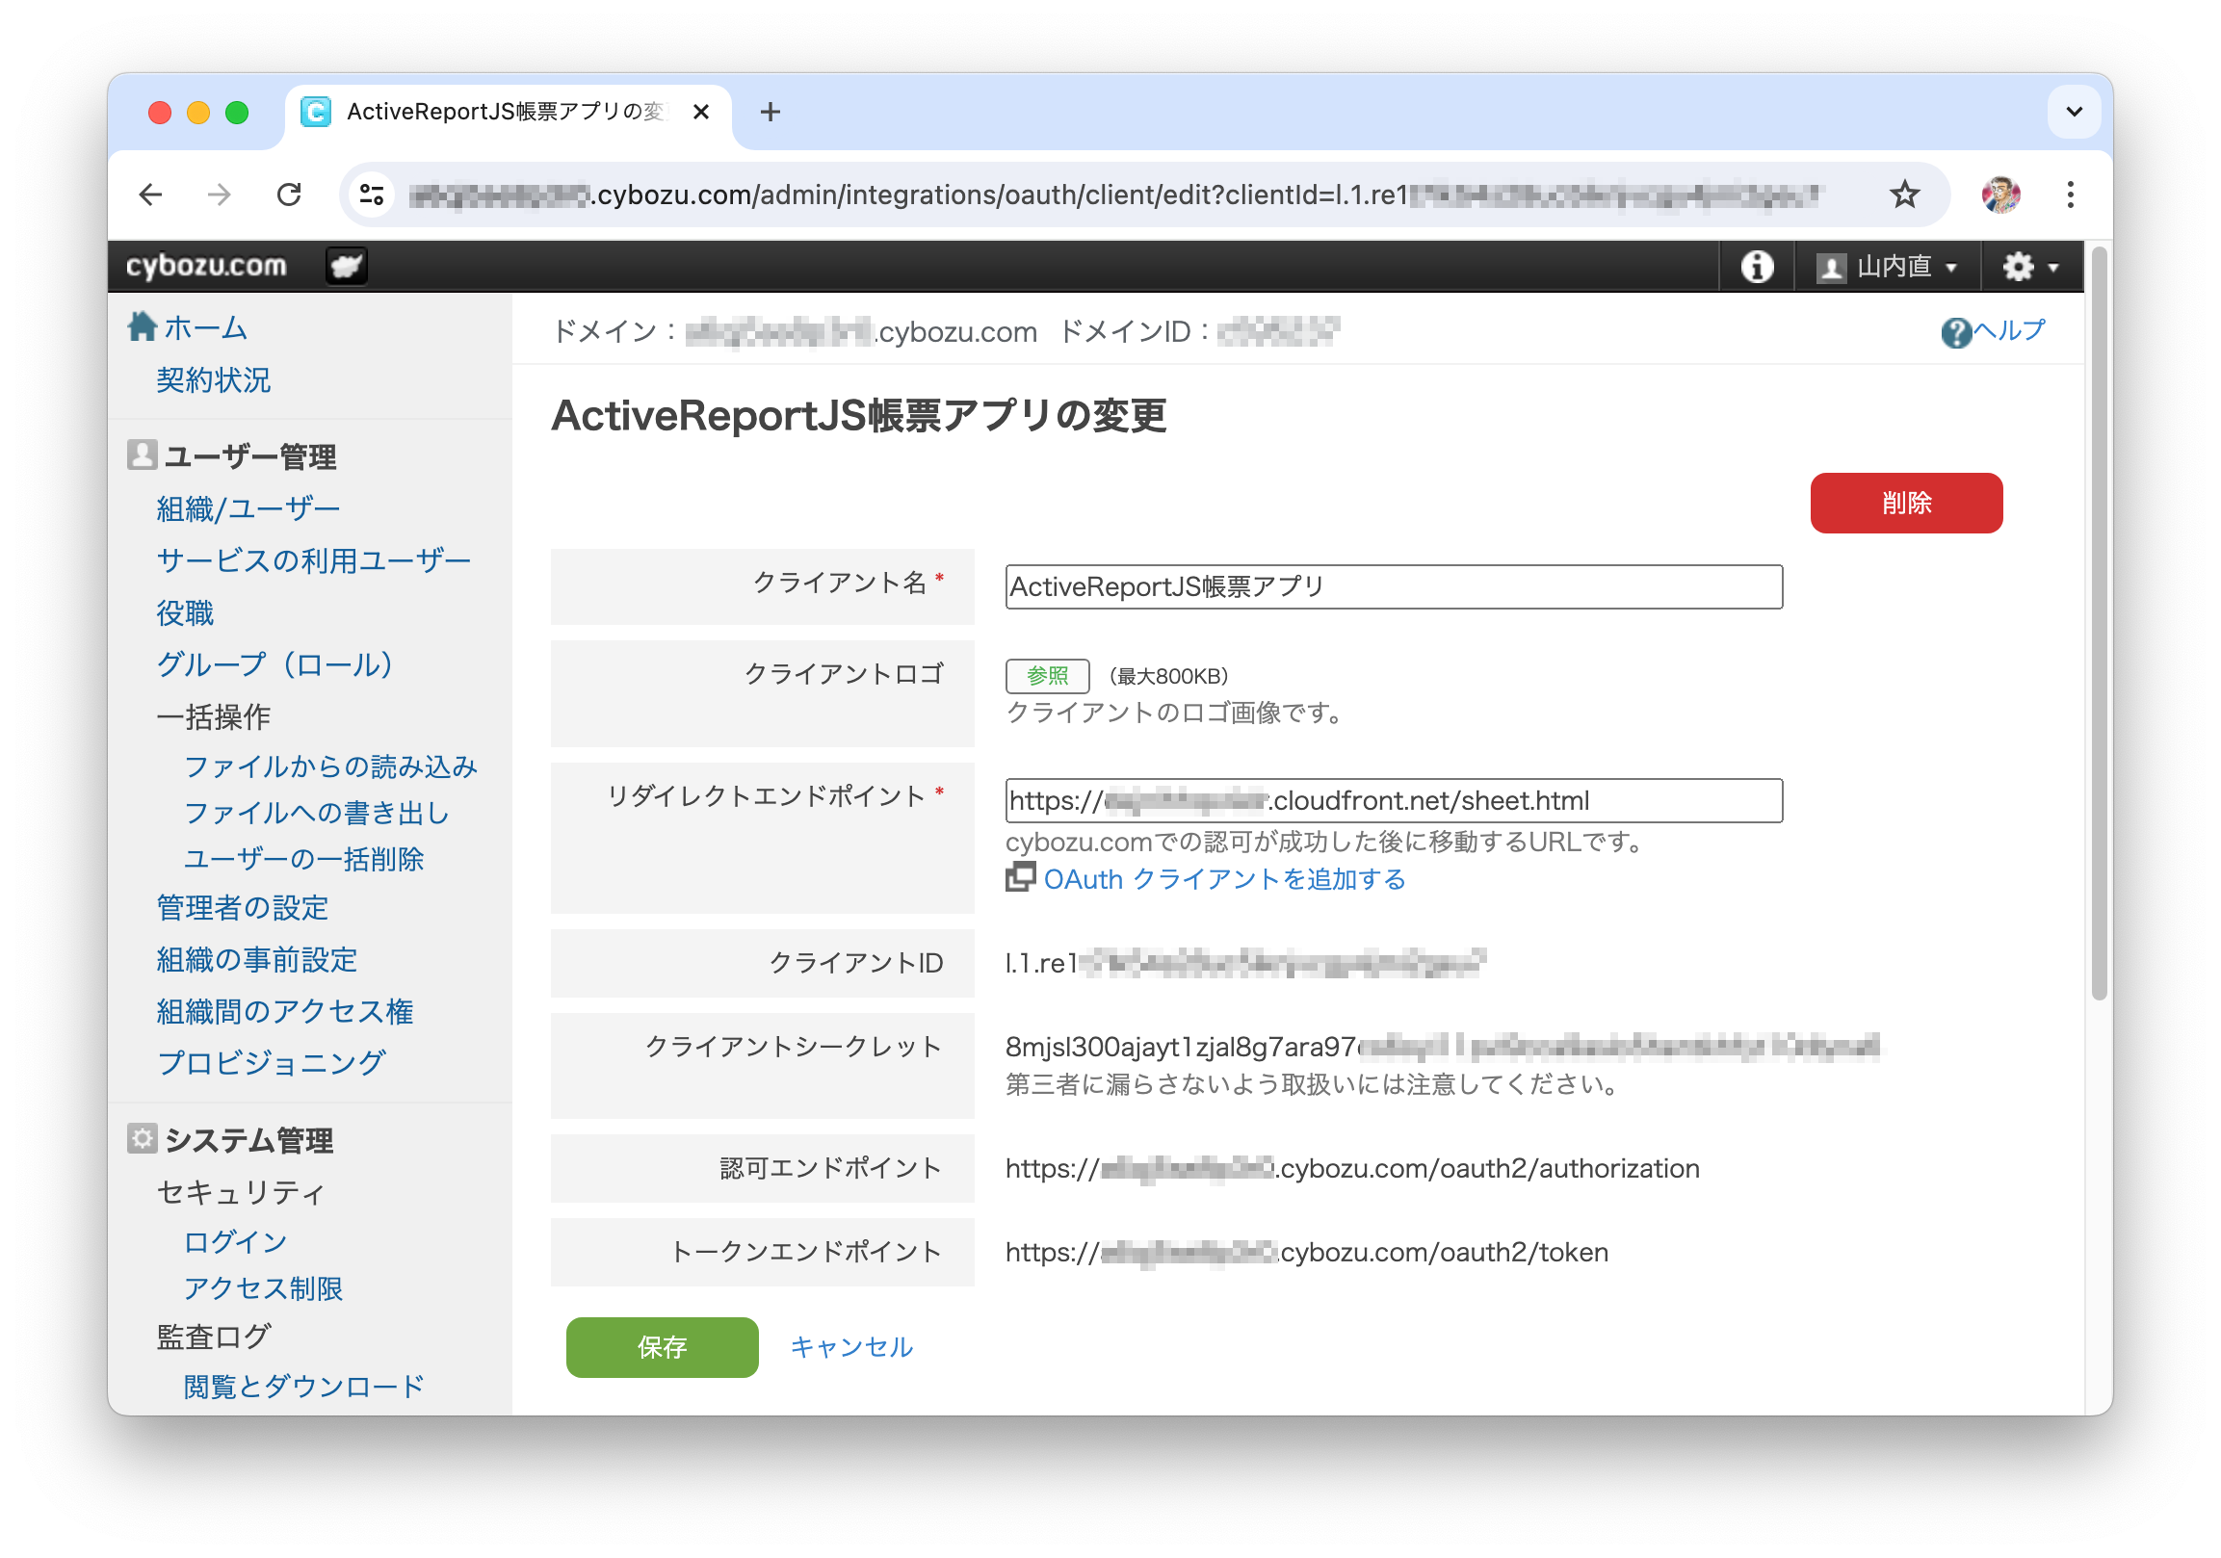This screenshot has height=1558, width=2221.
Task: Open 管理者の設定
Action: (x=243, y=908)
